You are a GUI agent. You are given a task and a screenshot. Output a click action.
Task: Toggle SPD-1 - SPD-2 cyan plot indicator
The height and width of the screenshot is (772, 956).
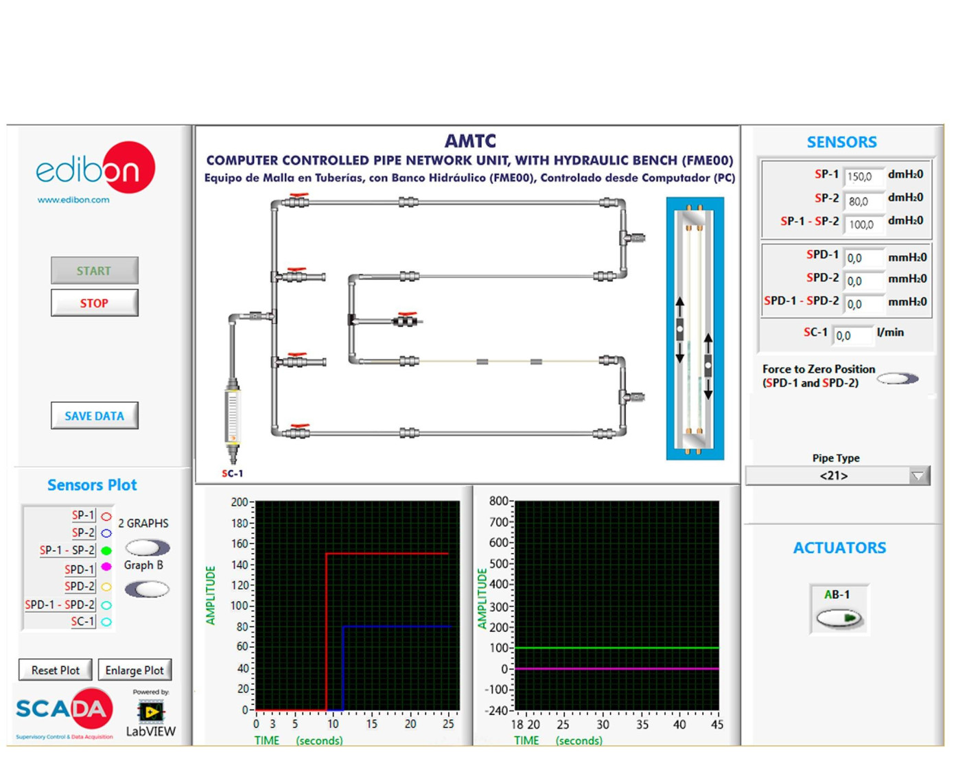point(106,605)
